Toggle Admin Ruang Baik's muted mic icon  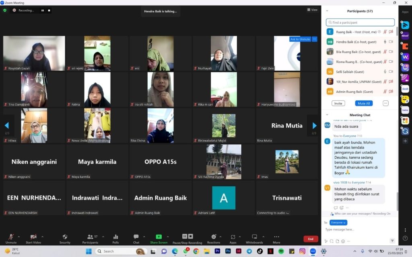(385, 92)
